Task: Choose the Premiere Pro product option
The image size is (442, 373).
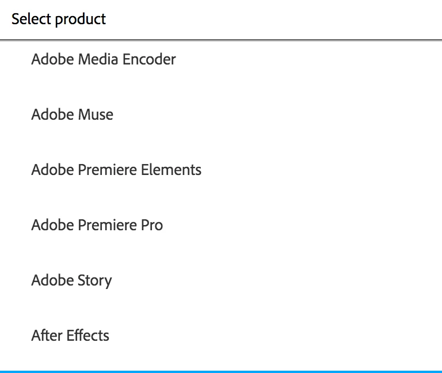Action: point(97,225)
